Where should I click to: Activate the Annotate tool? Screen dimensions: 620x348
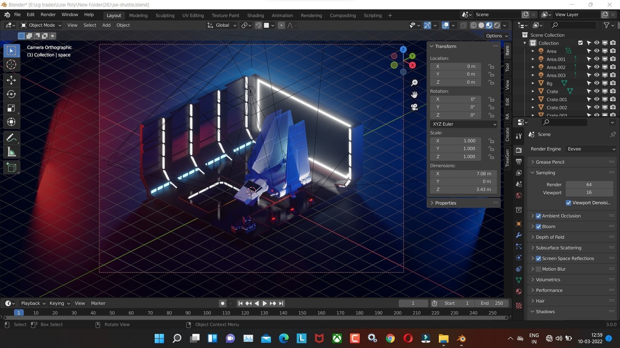point(11,138)
